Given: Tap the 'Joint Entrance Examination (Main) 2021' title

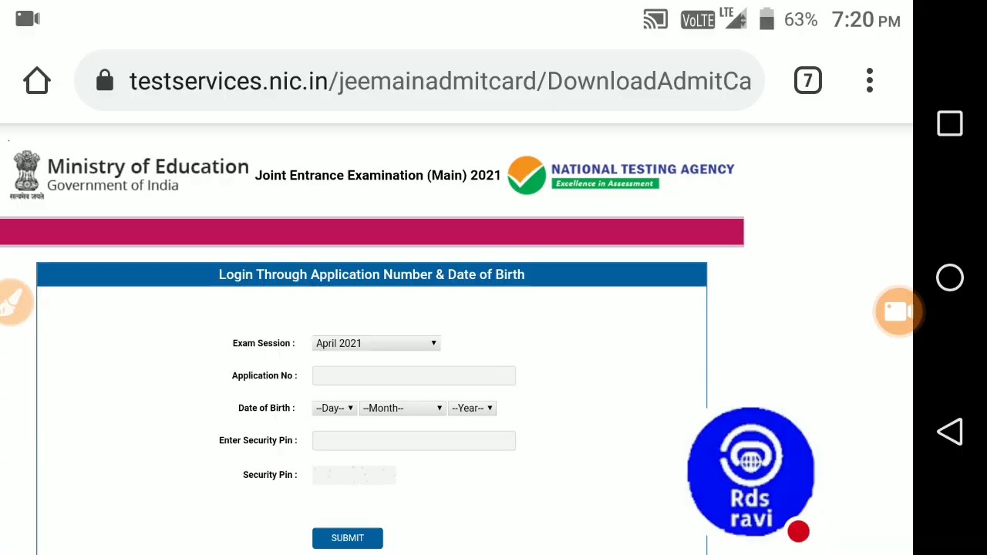Looking at the screenshot, I should point(378,175).
